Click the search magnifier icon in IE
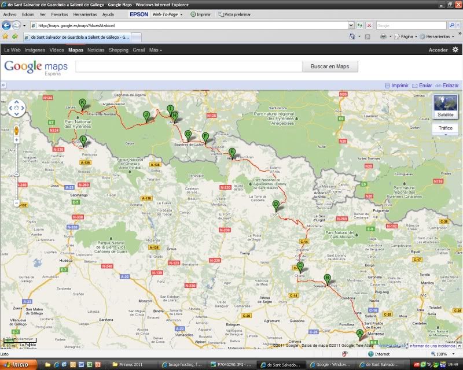Viewport: 463px width, 370px height. pyautogui.click(x=451, y=25)
